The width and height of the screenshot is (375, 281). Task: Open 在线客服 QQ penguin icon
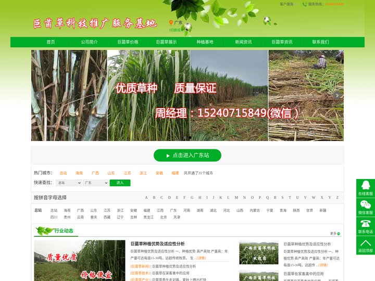[x=366, y=185]
